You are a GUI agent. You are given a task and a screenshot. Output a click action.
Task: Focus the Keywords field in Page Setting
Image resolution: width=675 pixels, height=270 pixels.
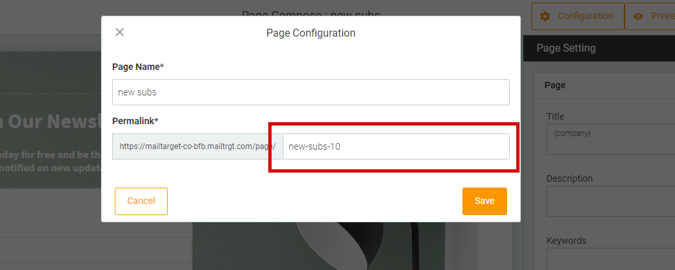point(611,259)
